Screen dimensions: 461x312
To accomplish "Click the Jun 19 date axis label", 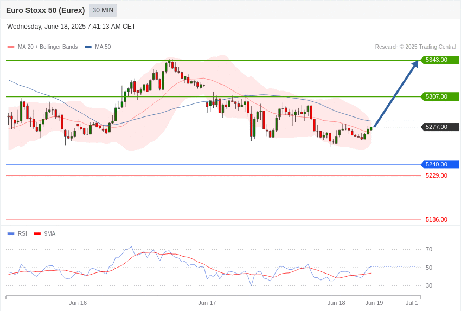I will click(374, 303).
